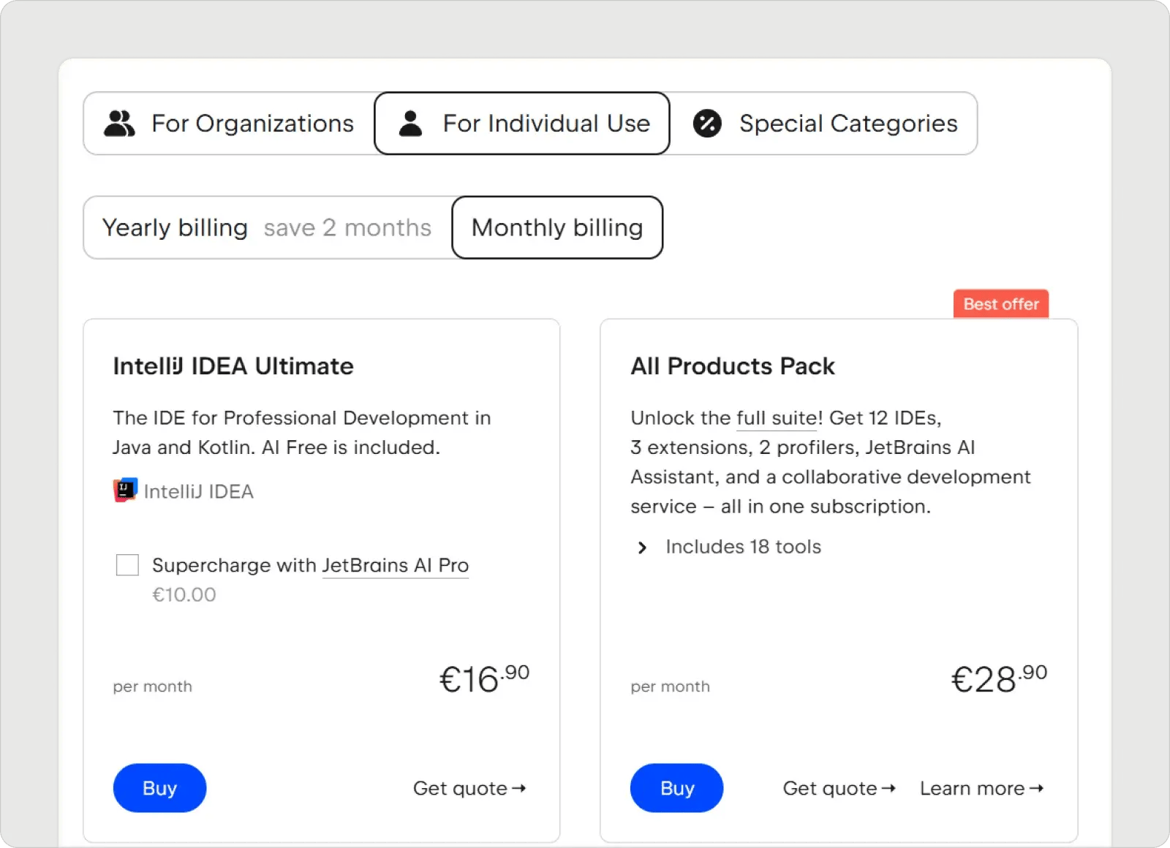Screen dimensions: 1170x848
Task: Click the €10.00 AI Pro price
Action: click(184, 595)
